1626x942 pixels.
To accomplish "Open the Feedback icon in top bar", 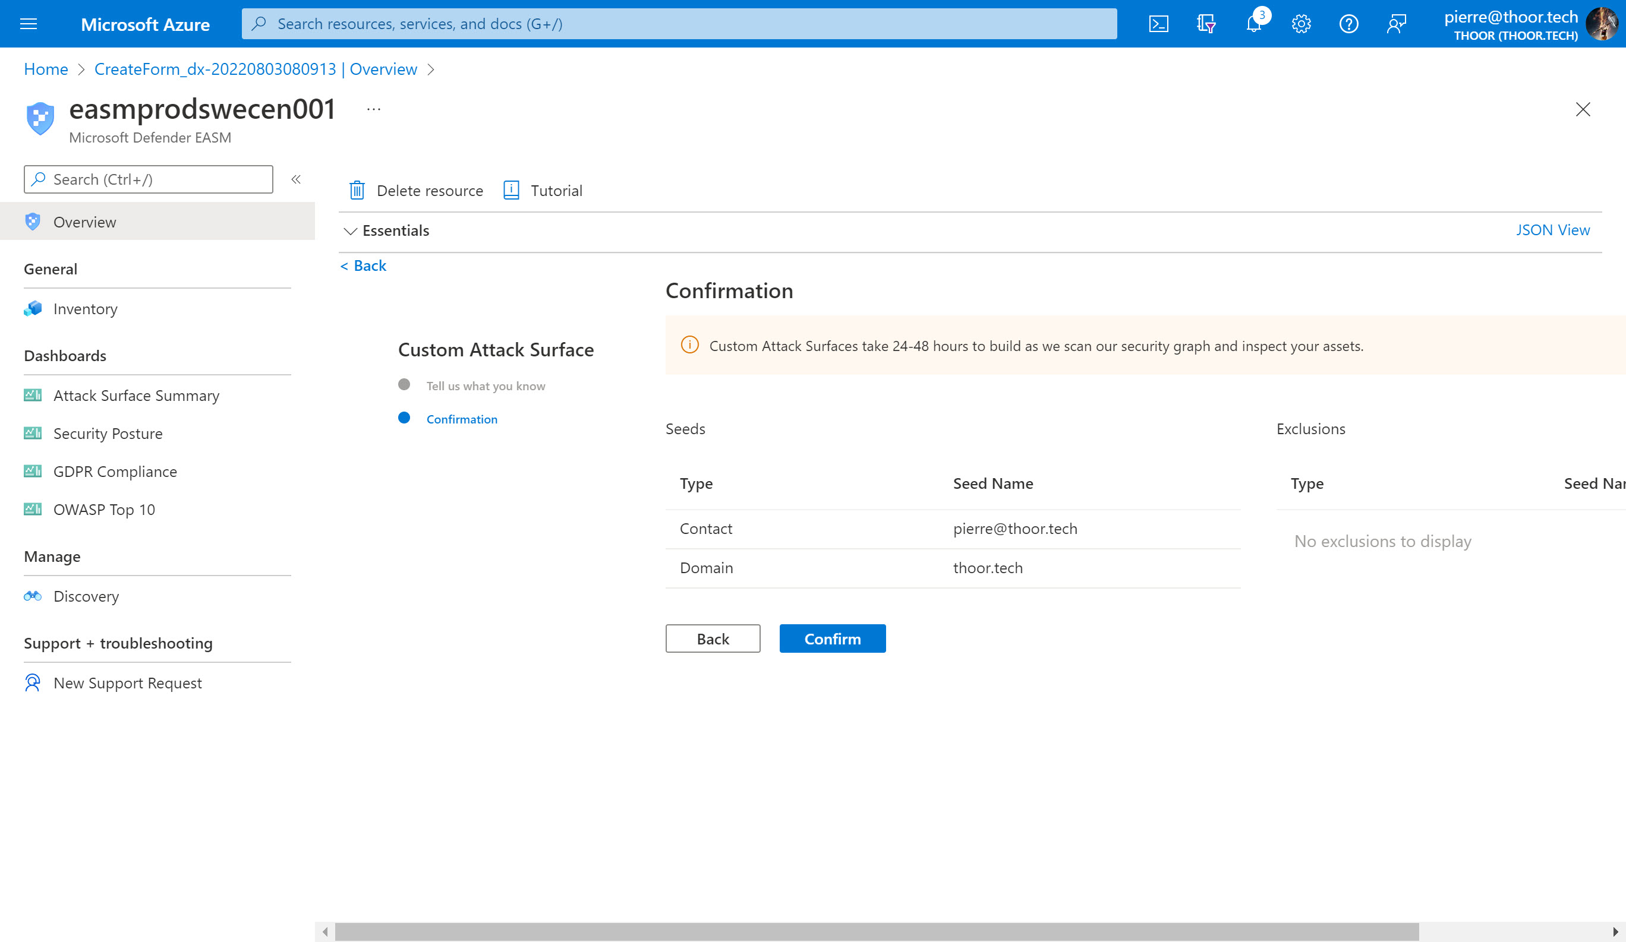I will coord(1395,24).
